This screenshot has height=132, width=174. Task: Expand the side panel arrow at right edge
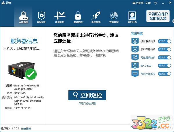tap(173, 21)
